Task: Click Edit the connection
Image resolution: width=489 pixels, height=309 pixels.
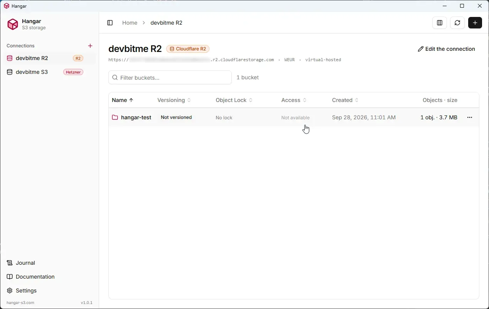Action: tap(447, 49)
